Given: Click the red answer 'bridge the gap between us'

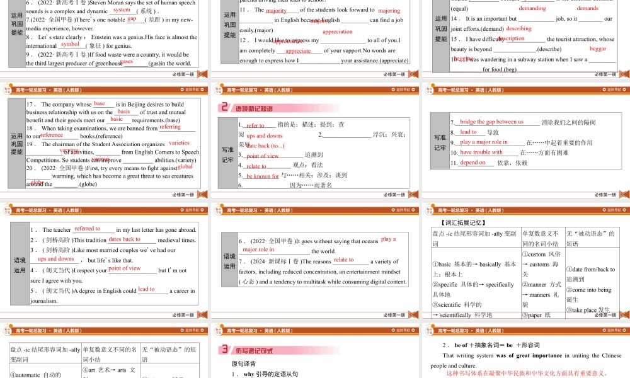Looking at the screenshot, I should [x=491, y=122].
